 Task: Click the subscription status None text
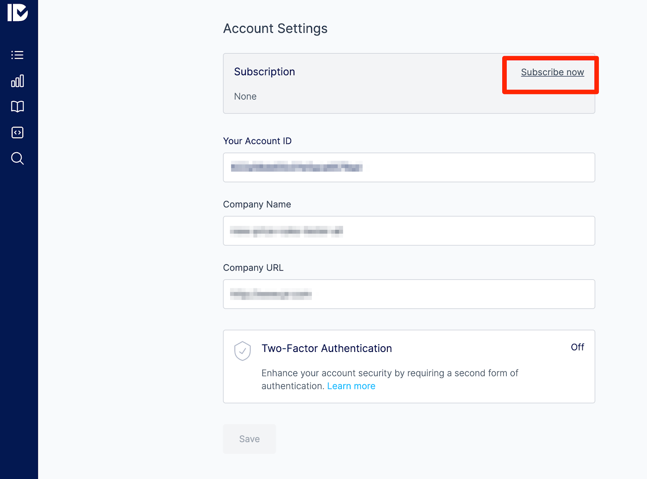click(x=245, y=97)
